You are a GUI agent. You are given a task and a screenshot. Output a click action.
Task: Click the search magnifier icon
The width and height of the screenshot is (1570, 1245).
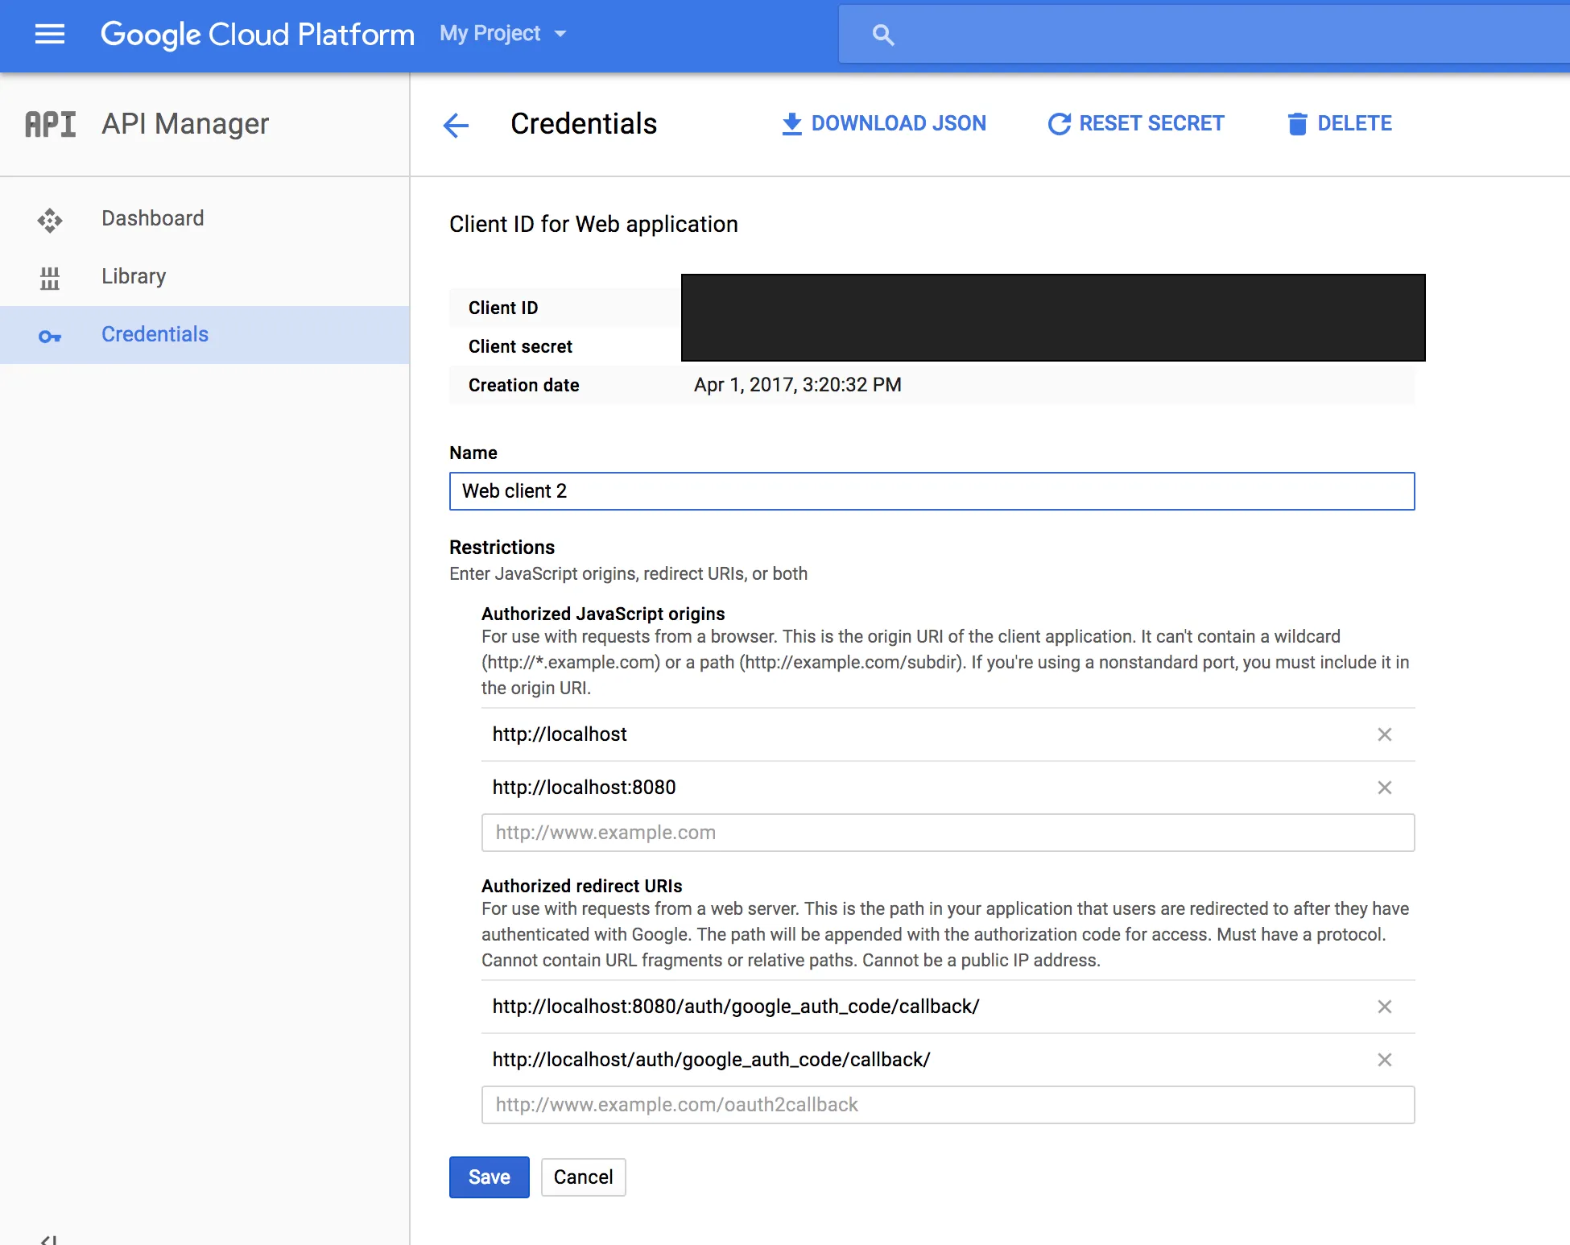(x=883, y=35)
